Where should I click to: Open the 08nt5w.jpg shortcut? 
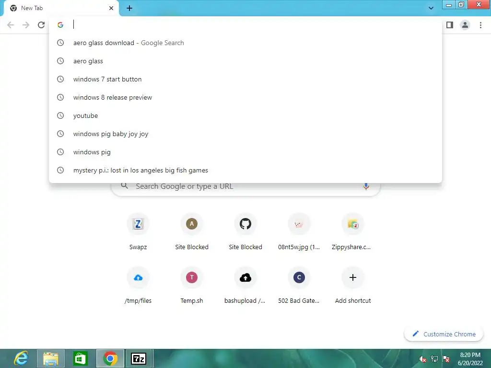pos(299,232)
